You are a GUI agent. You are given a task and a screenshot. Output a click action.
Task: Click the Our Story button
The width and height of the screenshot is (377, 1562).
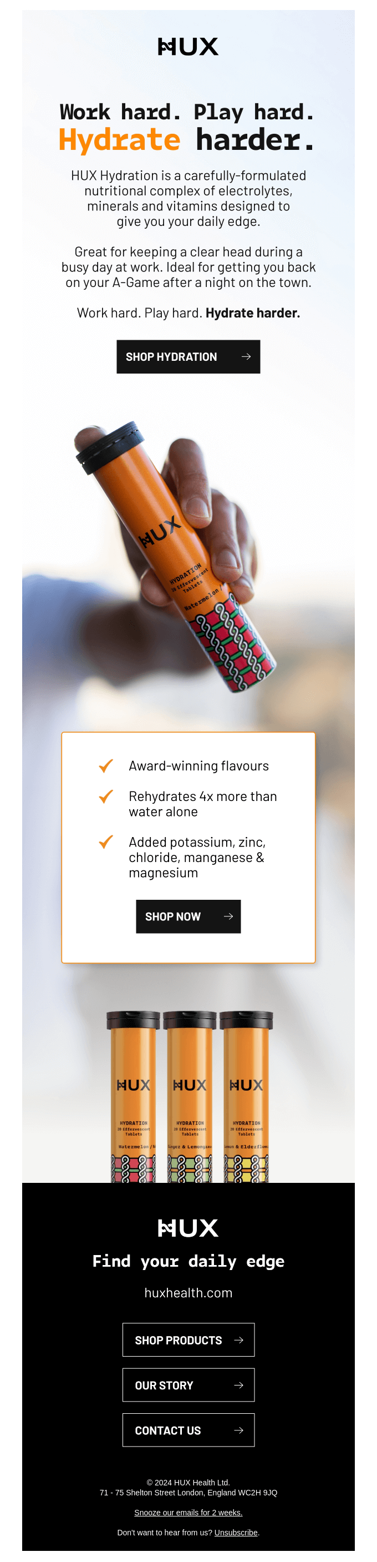coord(188,1385)
